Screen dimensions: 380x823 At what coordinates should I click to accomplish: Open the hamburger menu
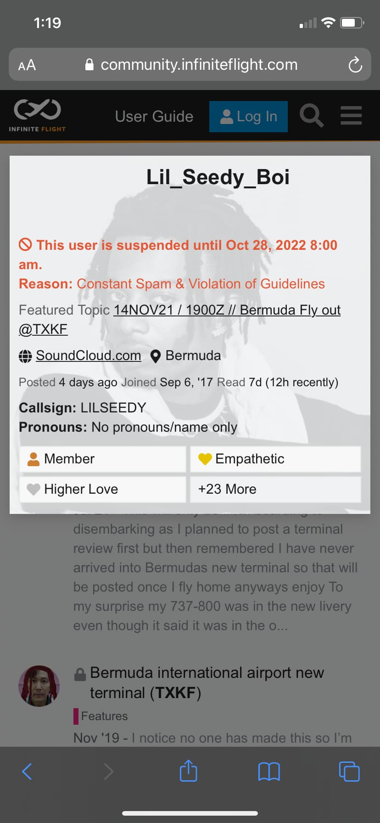[x=351, y=115]
